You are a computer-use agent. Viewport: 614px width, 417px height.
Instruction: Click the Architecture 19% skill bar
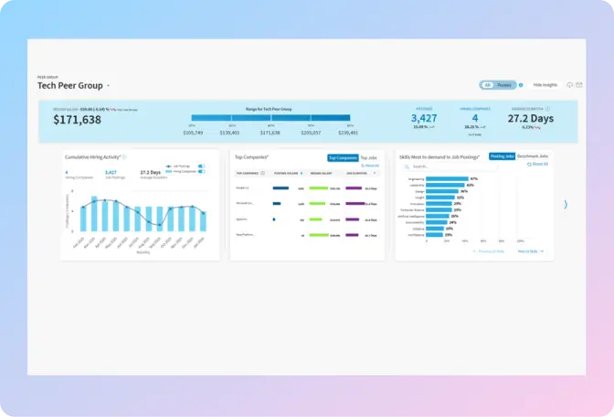pos(435,235)
